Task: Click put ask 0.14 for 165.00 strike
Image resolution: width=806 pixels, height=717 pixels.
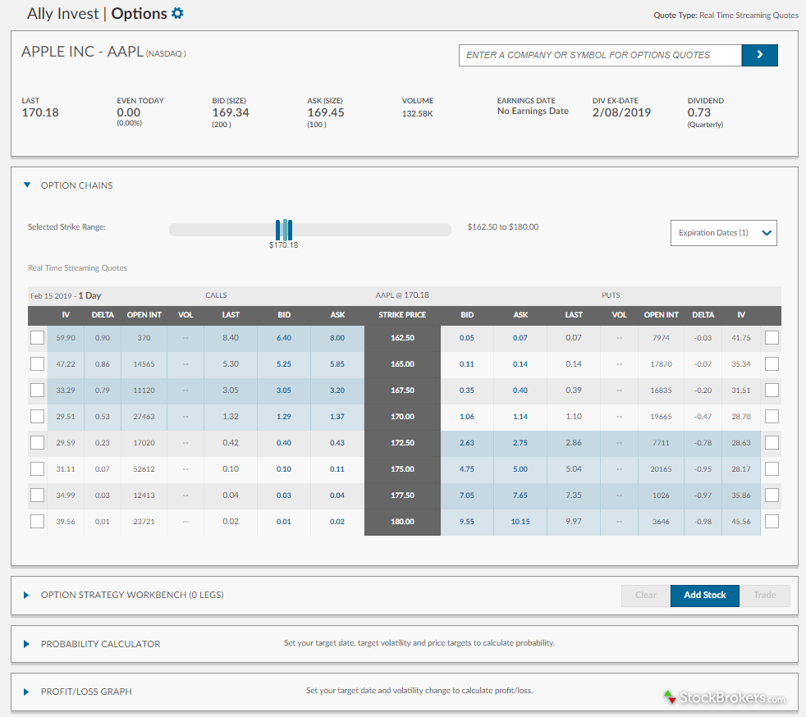Action: (520, 363)
